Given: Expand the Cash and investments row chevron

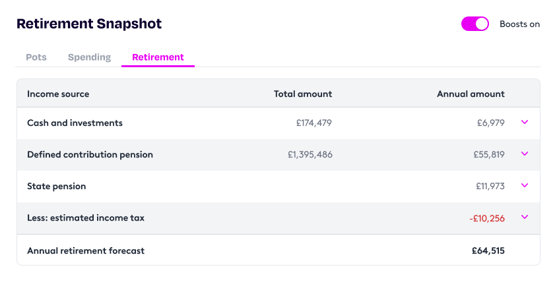Looking at the screenshot, I should [x=525, y=123].
